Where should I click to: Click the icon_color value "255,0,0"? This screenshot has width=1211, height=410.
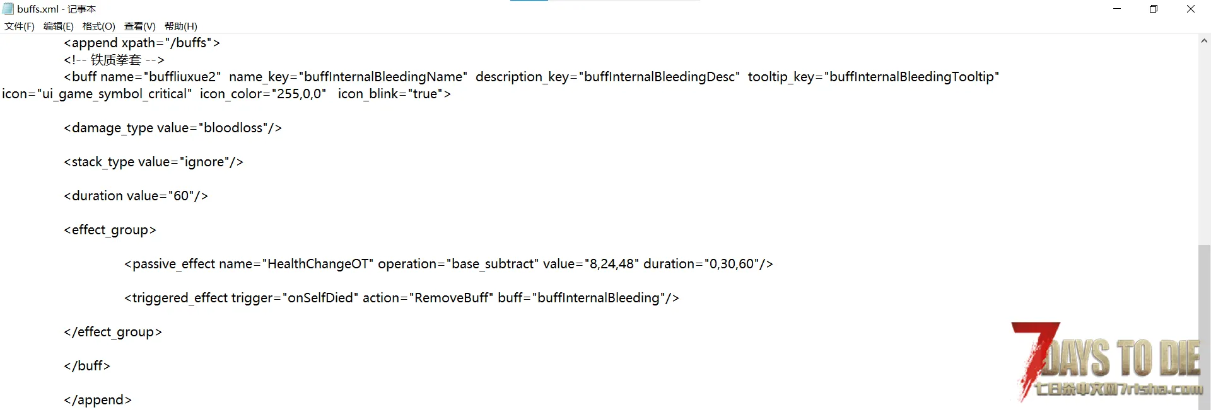(298, 94)
